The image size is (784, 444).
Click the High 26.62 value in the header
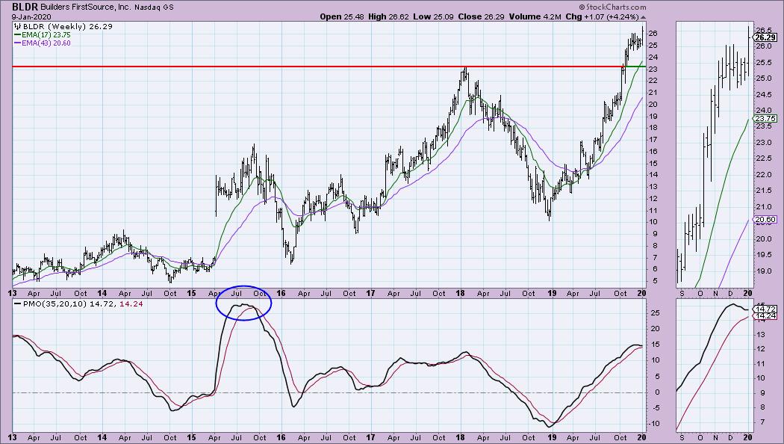(388, 16)
